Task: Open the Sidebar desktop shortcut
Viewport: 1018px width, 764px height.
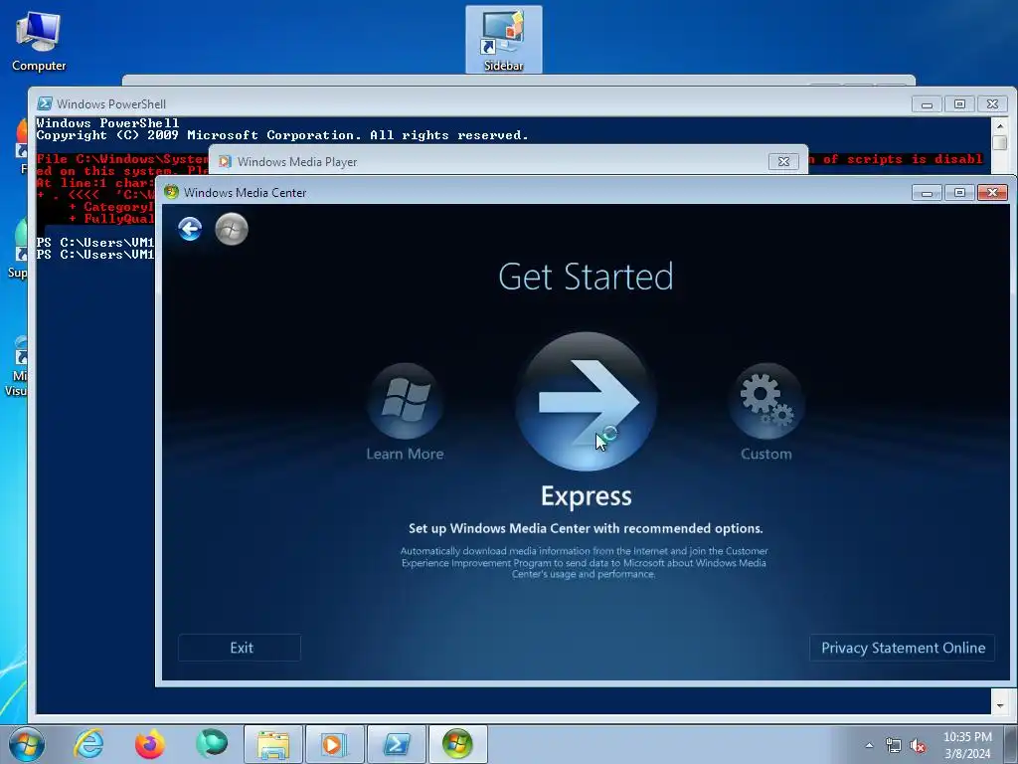Action: pos(504,39)
